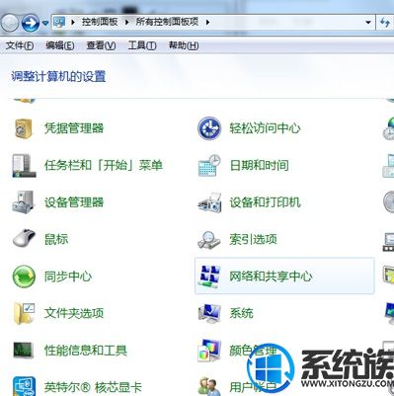
Task: Open the 凭据管理器 credential manager icon
Action: pyautogui.click(x=24, y=128)
